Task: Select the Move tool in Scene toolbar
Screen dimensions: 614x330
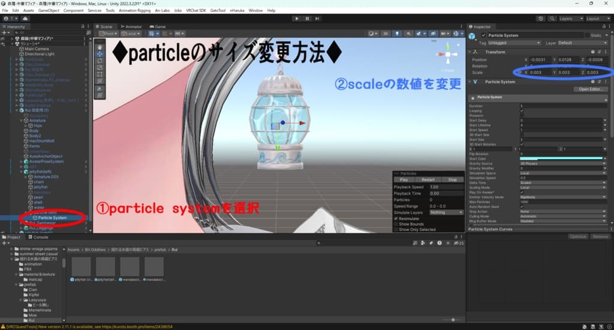Action: click(x=100, y=53)
